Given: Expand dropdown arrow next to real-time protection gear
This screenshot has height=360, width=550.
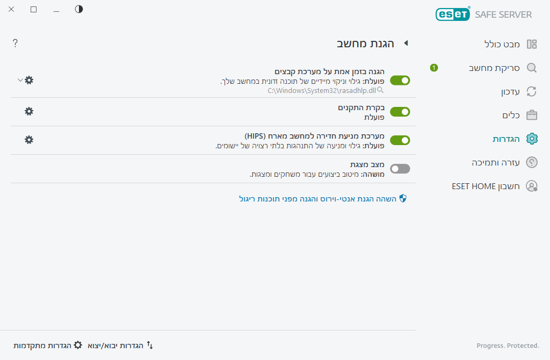Looking at the screenshot, I should [x=20, y=80].
